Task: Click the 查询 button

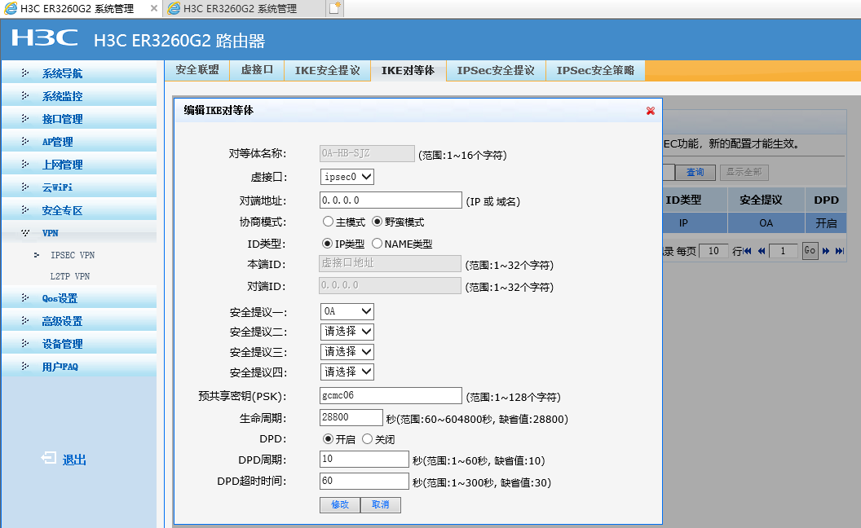Action: (695, 173)
